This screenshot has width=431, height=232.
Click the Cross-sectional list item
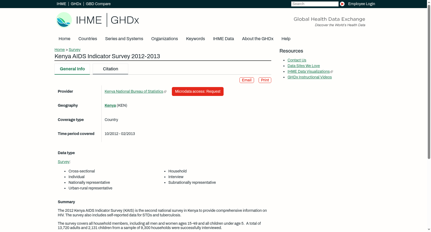pos(82,171)
